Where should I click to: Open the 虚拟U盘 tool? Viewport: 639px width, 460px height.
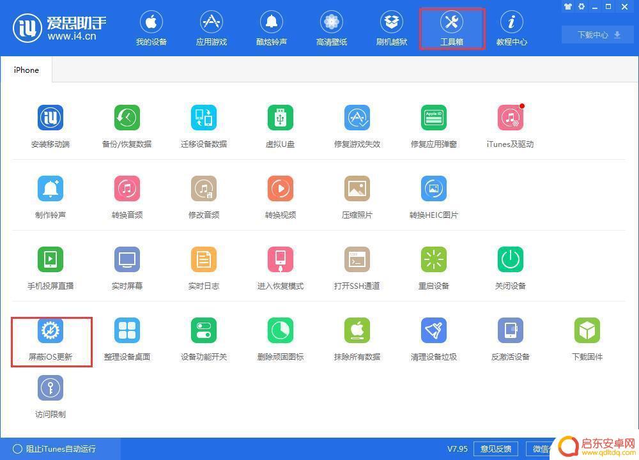pos(281,118)
